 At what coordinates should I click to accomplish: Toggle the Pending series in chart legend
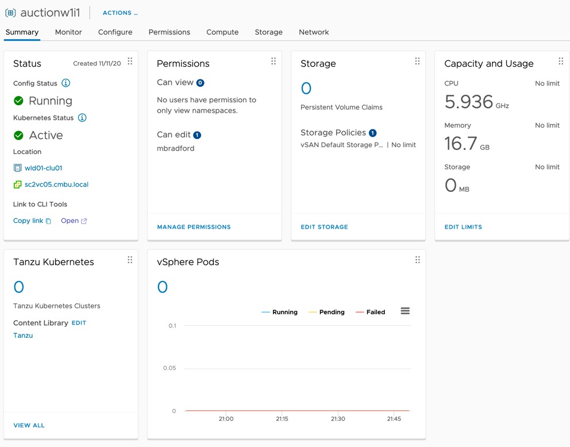click(326, 312)
